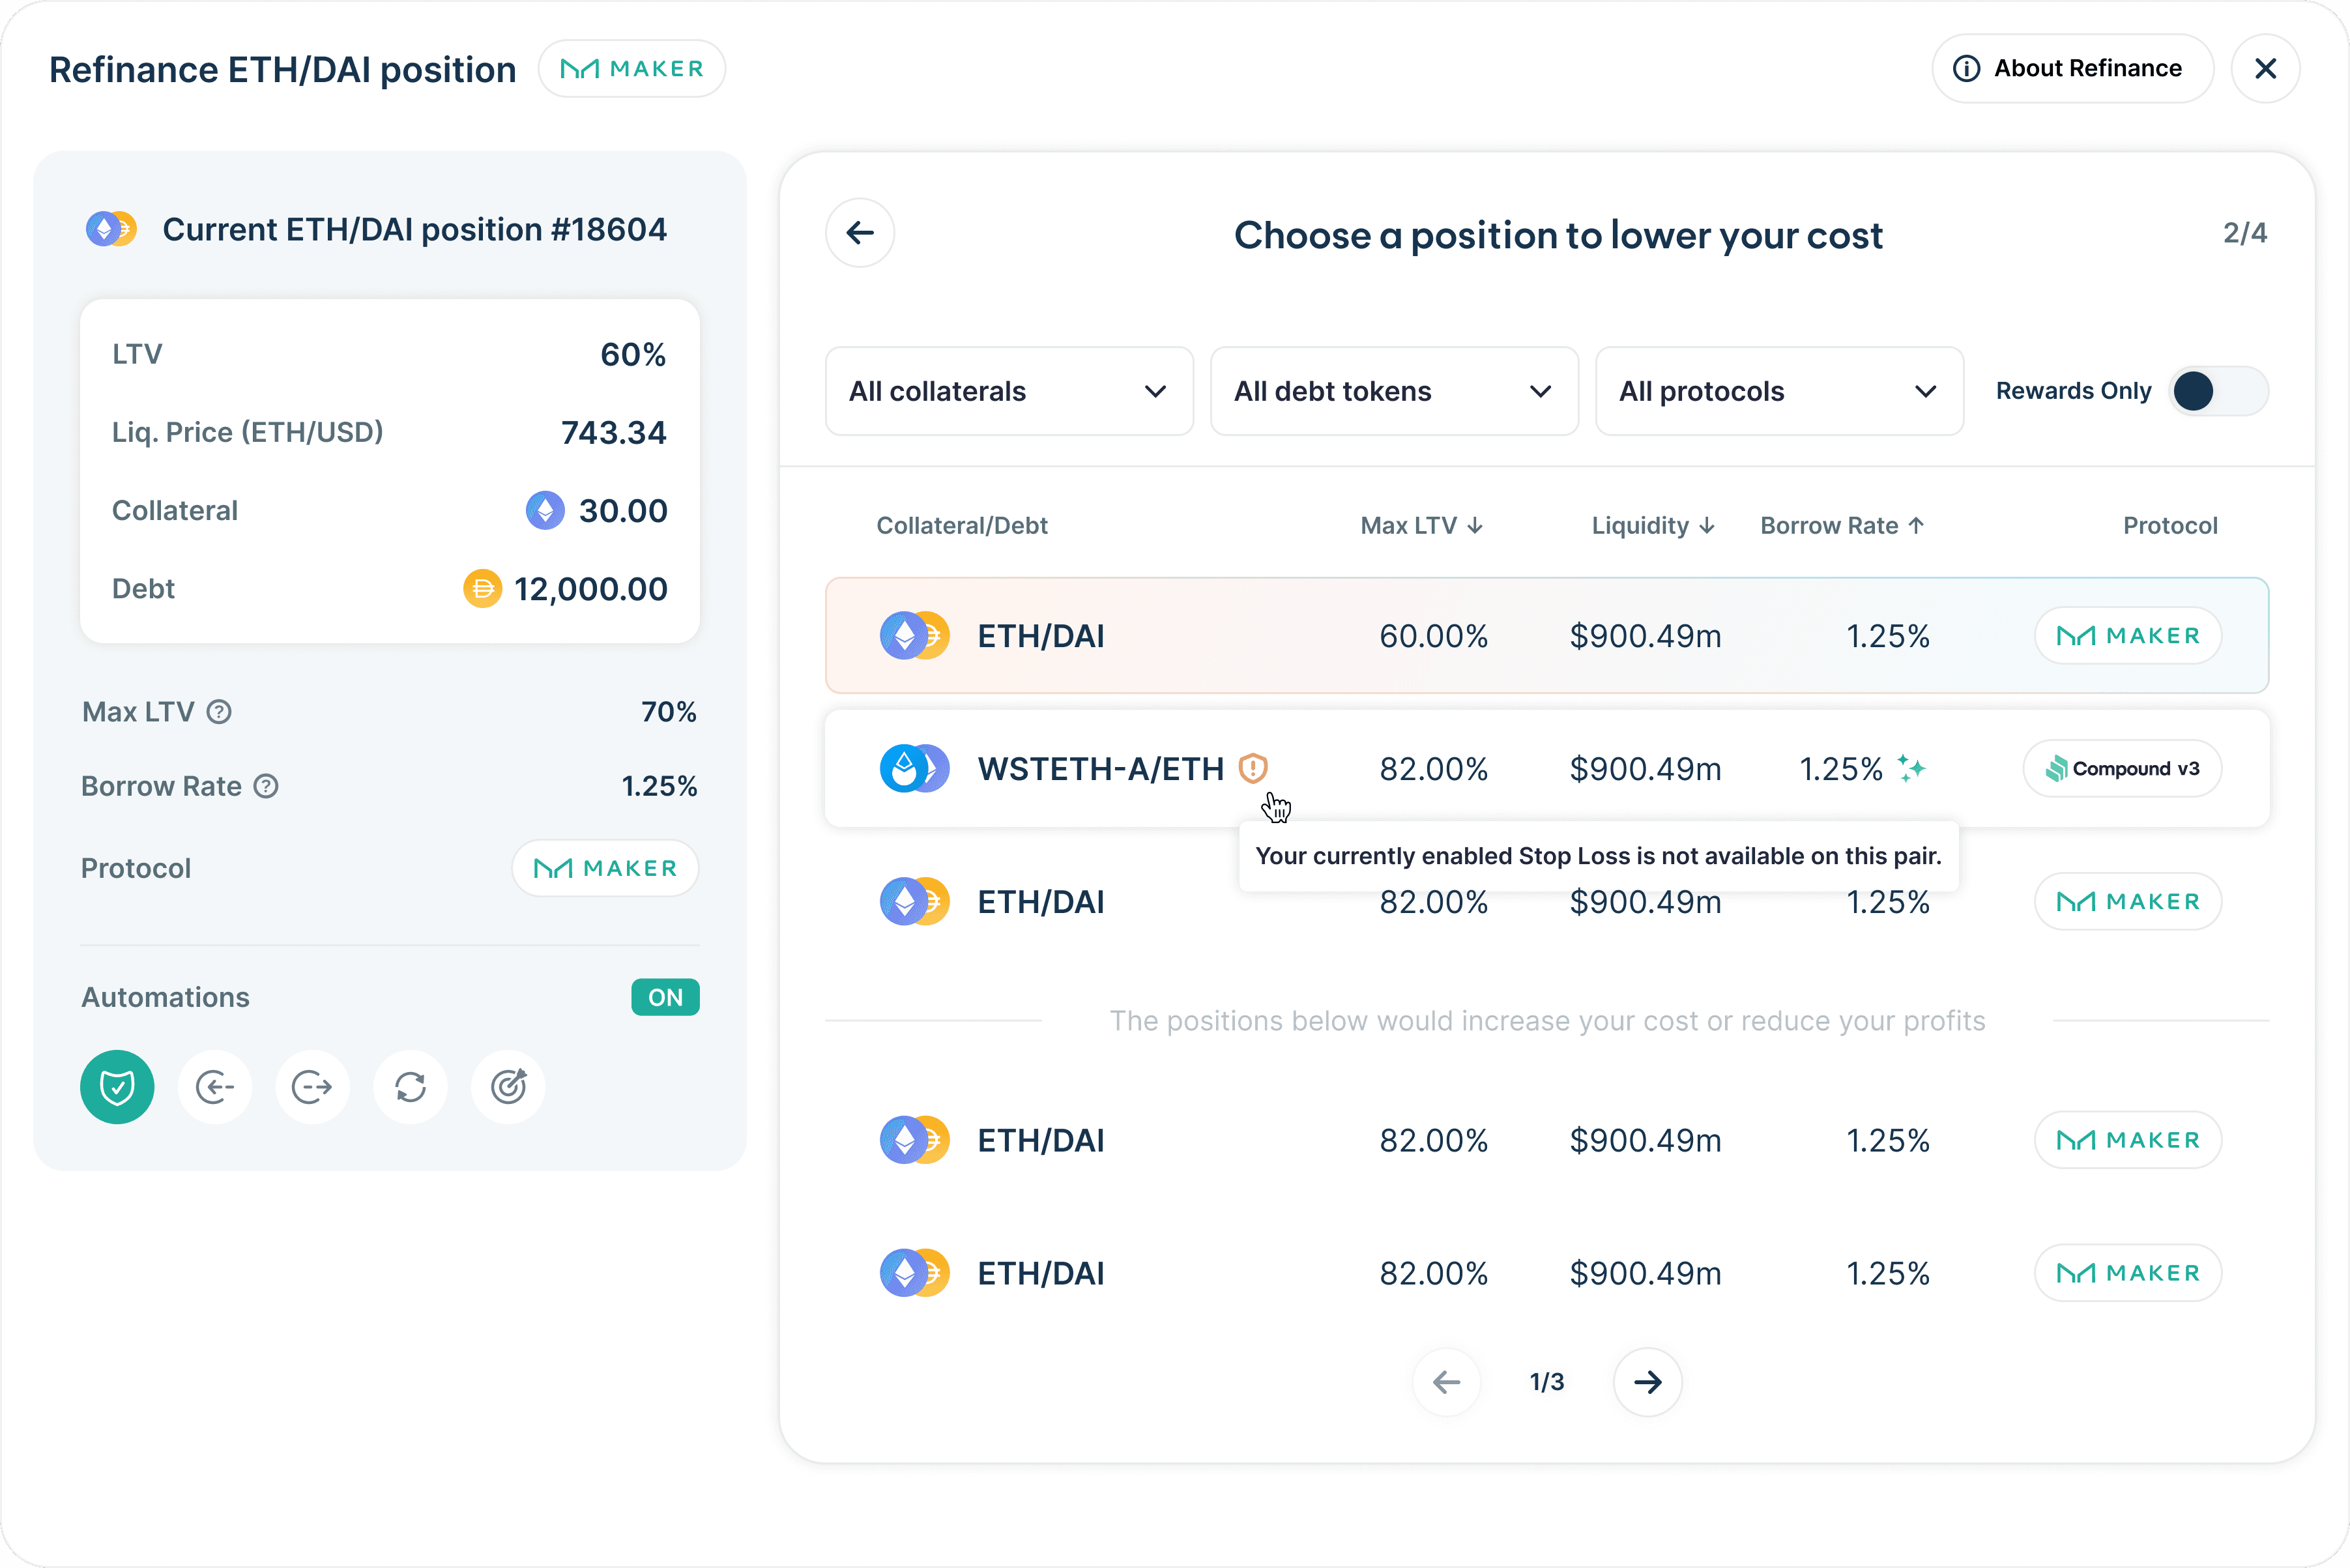The image size is (2350, 1568).
Task: Open the About Refinance info button
Action: 2071,68
